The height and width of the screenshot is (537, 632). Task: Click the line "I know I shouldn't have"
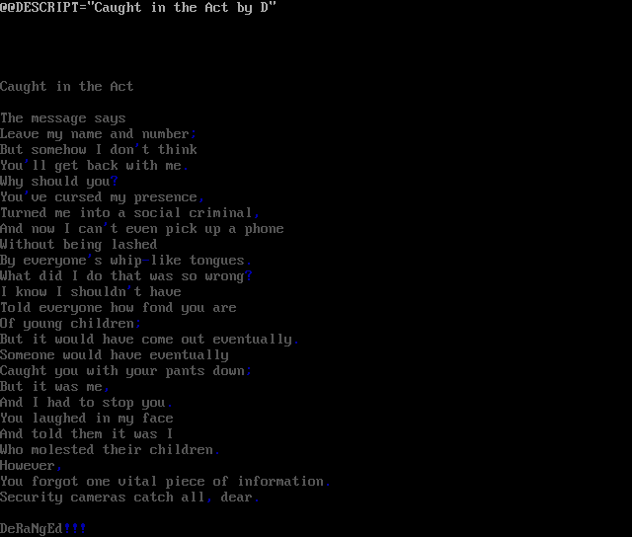(x=91, y=291)
